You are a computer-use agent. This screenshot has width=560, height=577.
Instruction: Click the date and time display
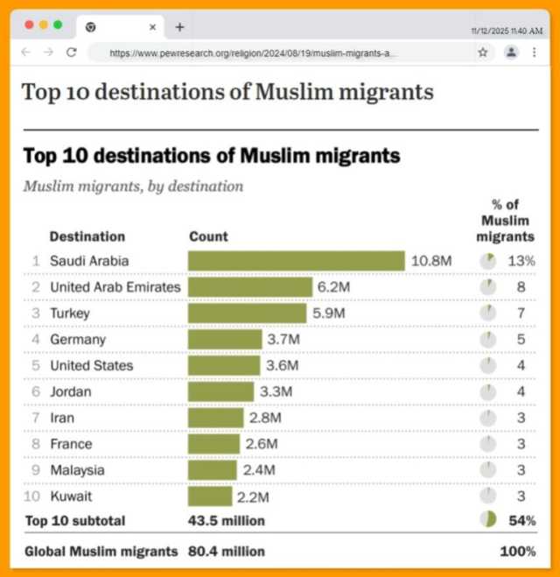pyautogui.click(x=507, y=30)
